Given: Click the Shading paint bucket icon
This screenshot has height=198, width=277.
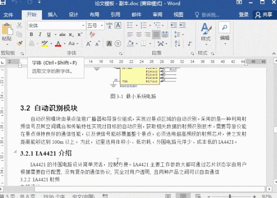Looking at the screenshot, I should pyautogui.click(x=130, y=43).
